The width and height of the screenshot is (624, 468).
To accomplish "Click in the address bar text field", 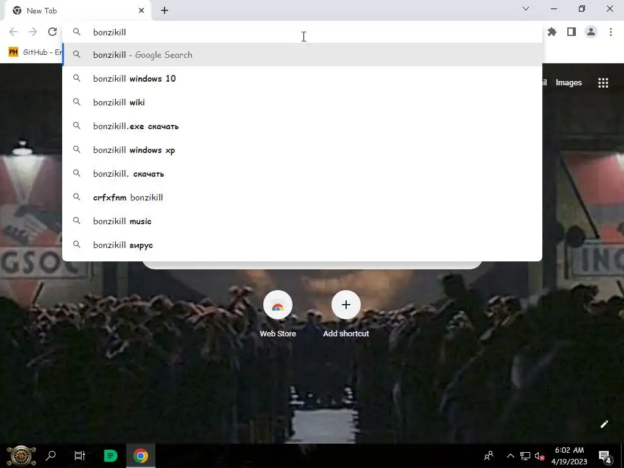I will point(302,32).
